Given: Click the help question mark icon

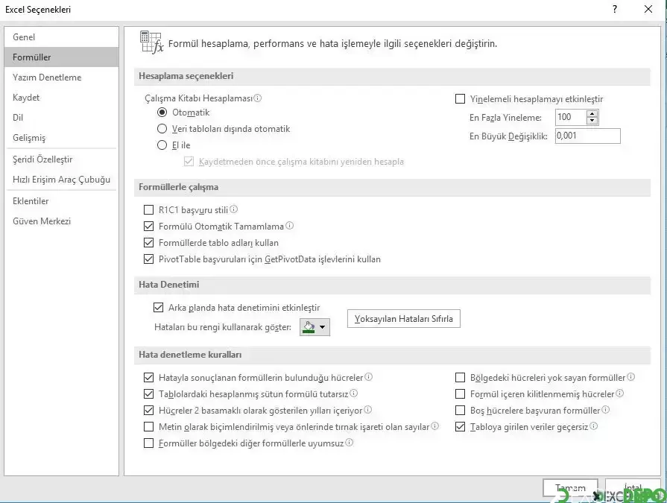Looking at the screenshot, I should (x=615, y=9).
